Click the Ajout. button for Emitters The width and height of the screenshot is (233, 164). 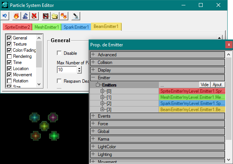click(x=218, y=85)
